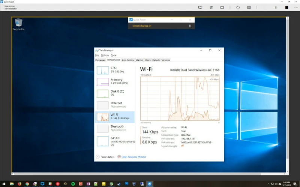Switch to the Processes tab
The height and width of the screenshot is (187, 300).
(x=100, y=60)
